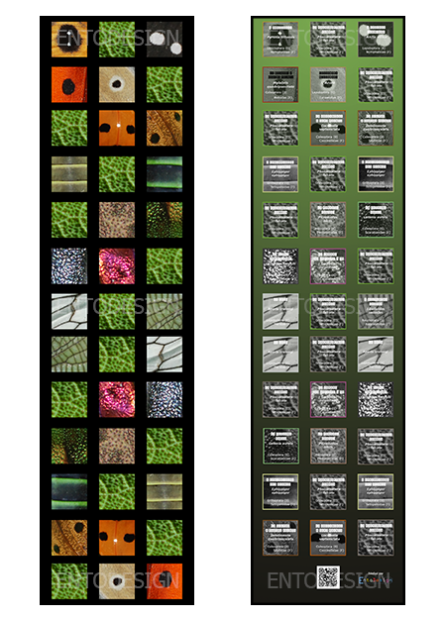The width and height of the screenshot is (444, 619).
Task: Choose the color pink iridescent tile left of the speckled tile
Action: point(117,399)
